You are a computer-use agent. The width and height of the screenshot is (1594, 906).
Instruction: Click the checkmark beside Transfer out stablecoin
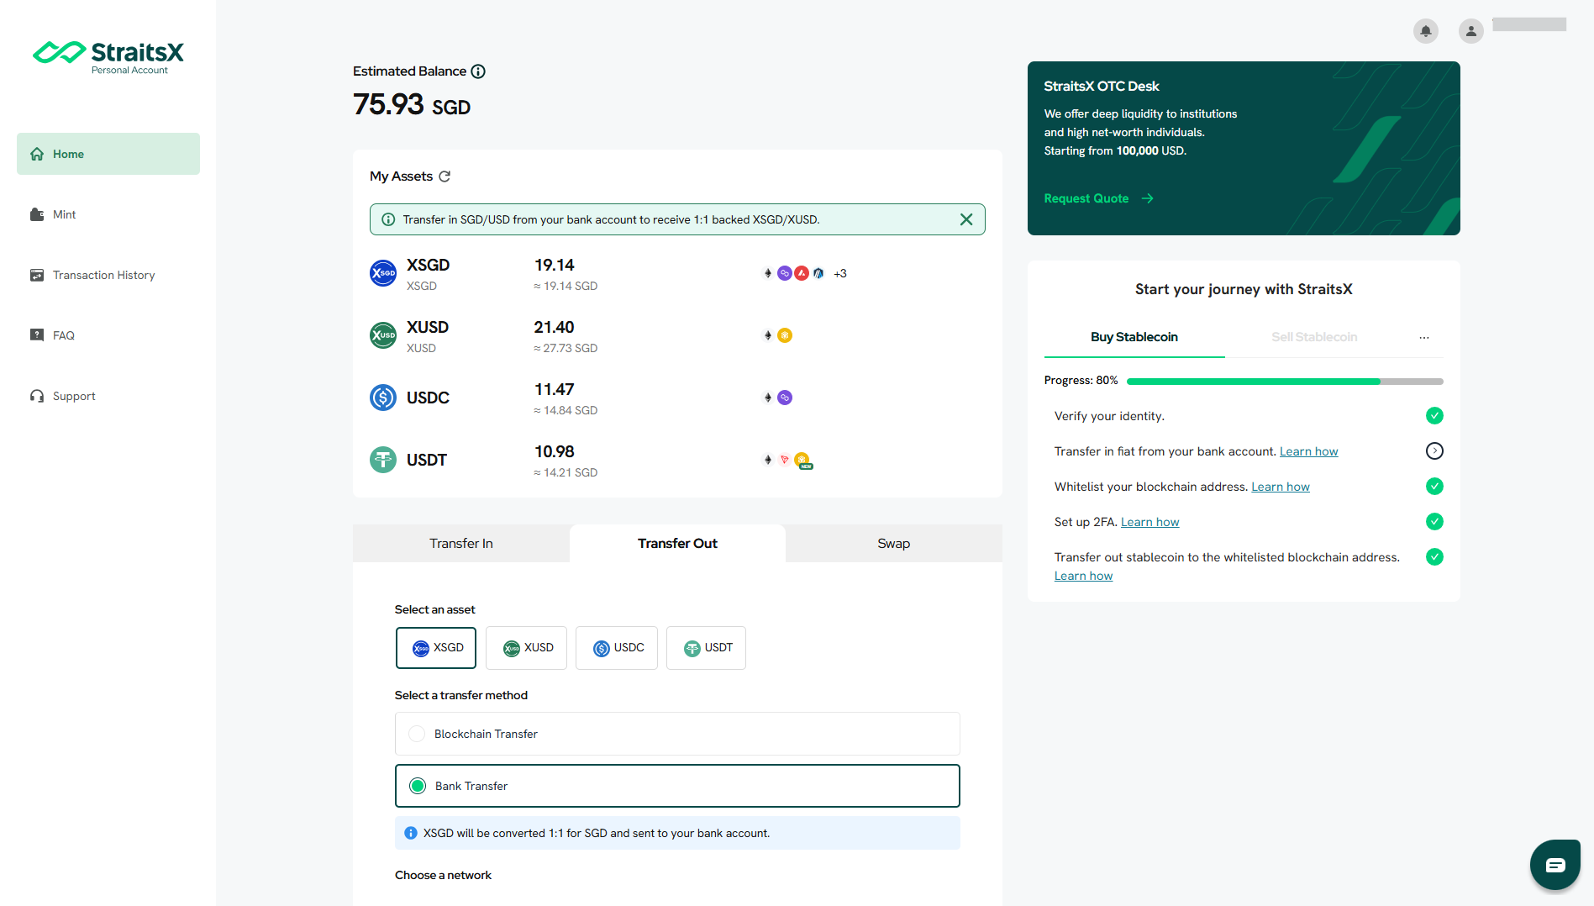[1435, 557]
